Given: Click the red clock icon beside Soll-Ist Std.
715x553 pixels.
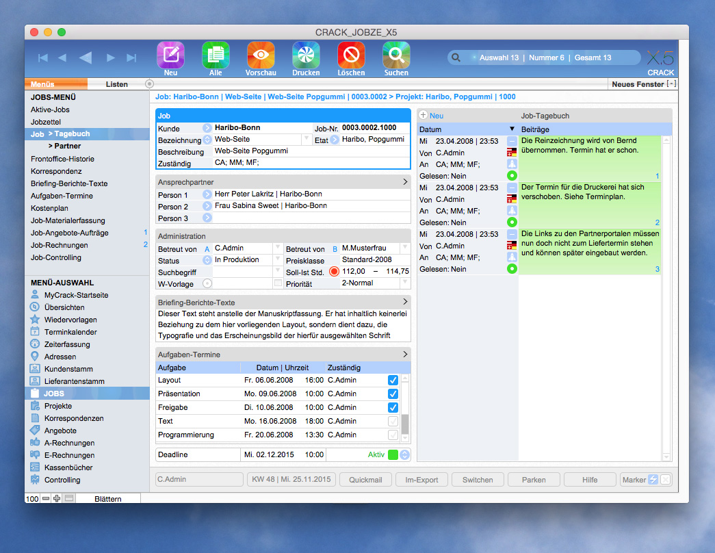Looking at the screenshot, I should coord(333,271).
